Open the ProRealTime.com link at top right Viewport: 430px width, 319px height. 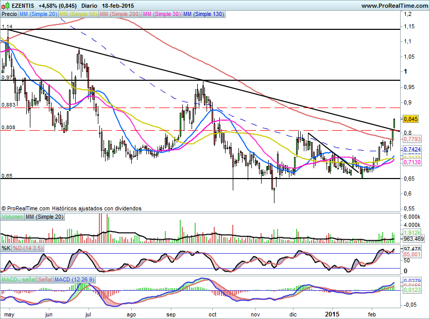(x=394, y=5)
